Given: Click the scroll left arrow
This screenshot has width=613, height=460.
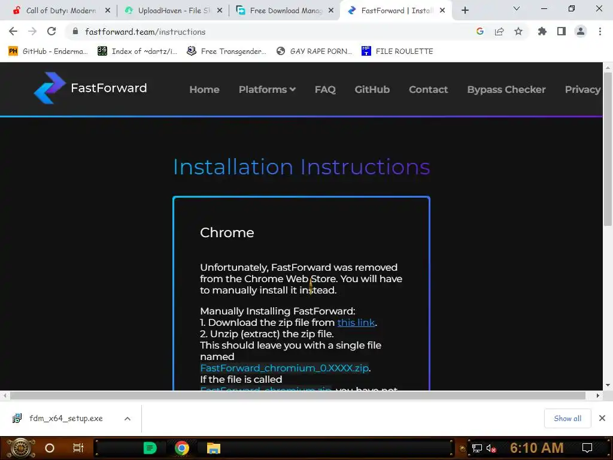Looking at the screenshot, I should (x=5, y=395).
